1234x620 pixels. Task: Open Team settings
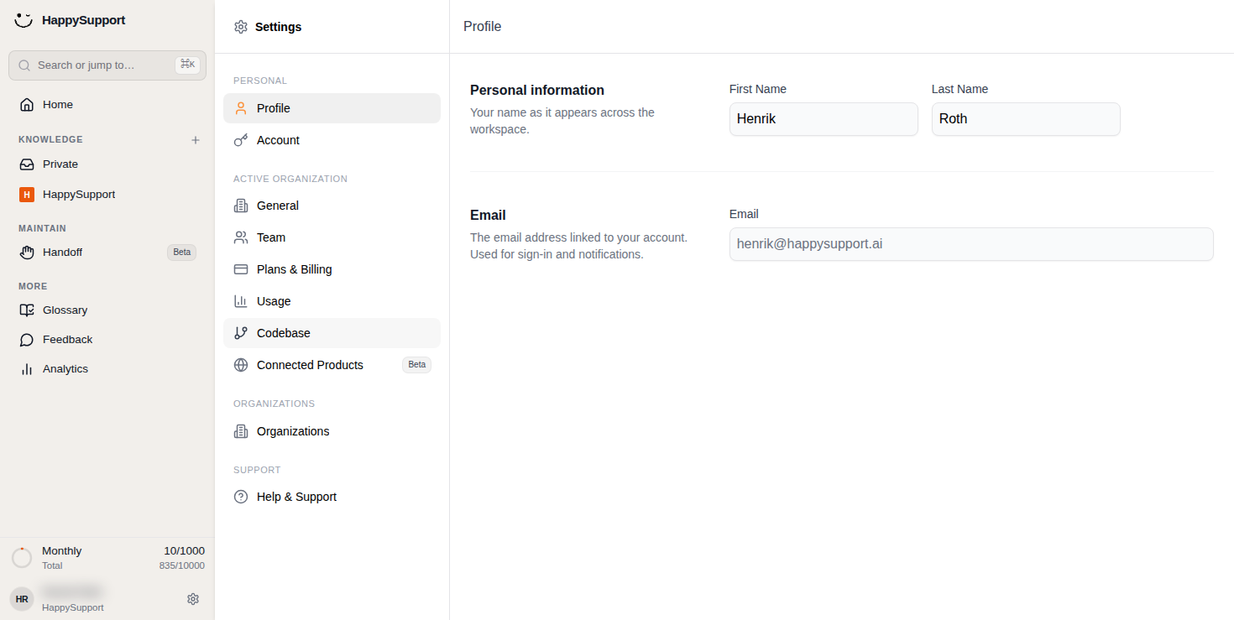click(x=332, y=237)
